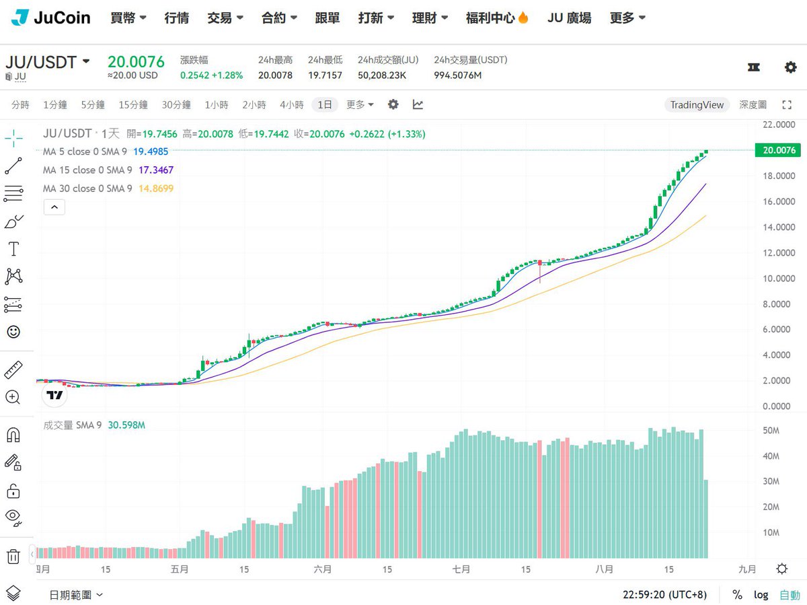Activate the zoom in tool
This screenshot has height=605, width=807.
pyautogui.click(x=13, y=397)
